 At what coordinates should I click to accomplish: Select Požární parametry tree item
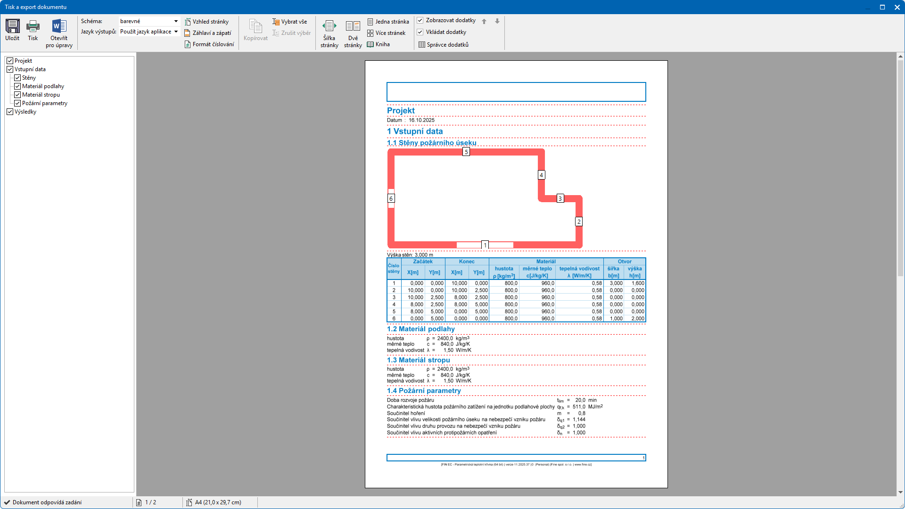coord(45,103)
